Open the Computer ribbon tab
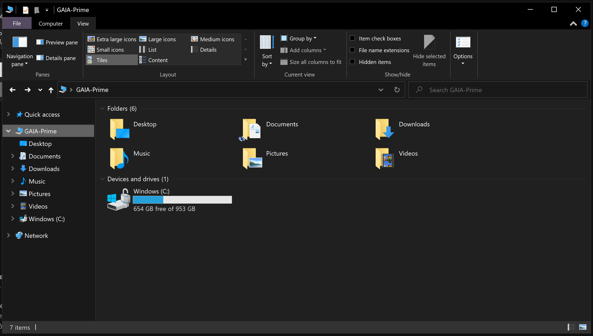This screenshot has width=593, height=336. [50, 23]
